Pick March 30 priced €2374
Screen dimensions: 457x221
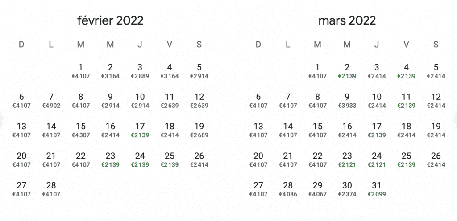(x=347, y=189)
